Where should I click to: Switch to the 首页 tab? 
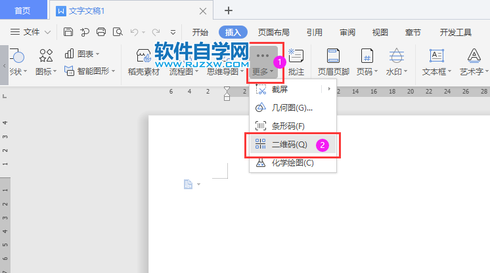click(x=22, y=10)
